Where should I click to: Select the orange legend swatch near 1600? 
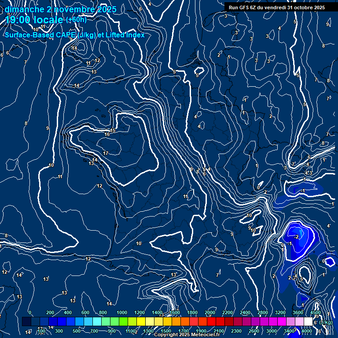coord(176,322)
